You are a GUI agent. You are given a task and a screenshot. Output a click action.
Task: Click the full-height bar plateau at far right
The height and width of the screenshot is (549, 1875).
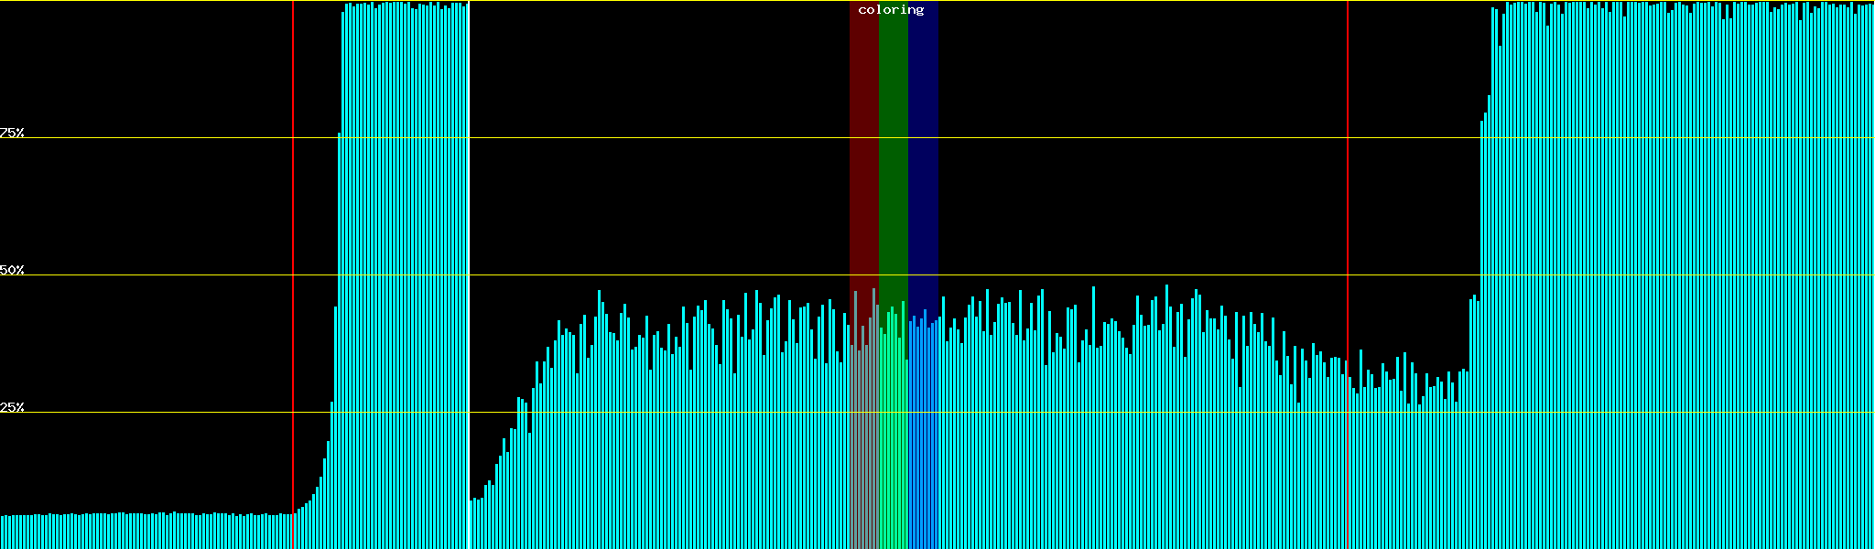point(1675,274)
